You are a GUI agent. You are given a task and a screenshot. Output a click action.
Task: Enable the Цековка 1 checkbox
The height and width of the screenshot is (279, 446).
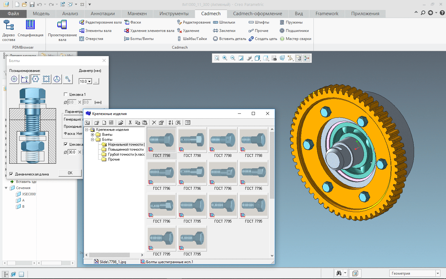point(66,94)
